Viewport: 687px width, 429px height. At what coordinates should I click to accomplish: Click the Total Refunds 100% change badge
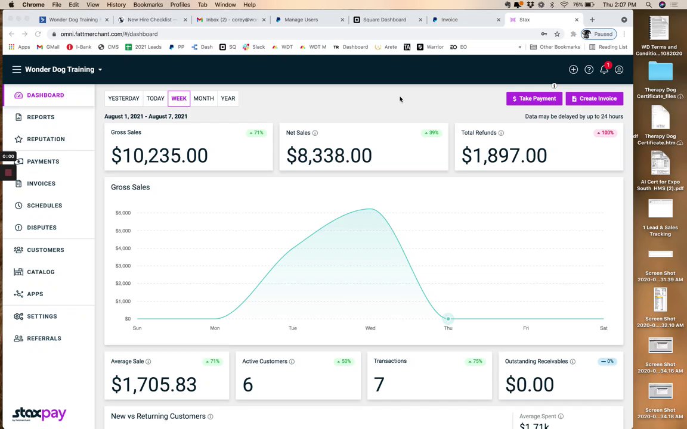605,133
